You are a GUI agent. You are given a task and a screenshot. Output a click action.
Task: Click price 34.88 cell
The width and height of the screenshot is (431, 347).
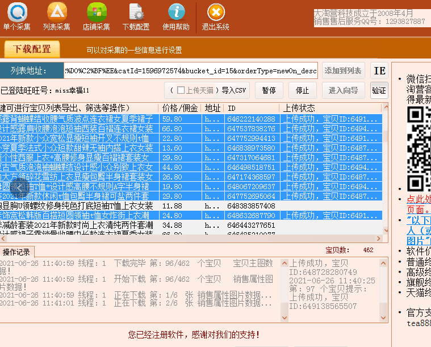point(172,225)
